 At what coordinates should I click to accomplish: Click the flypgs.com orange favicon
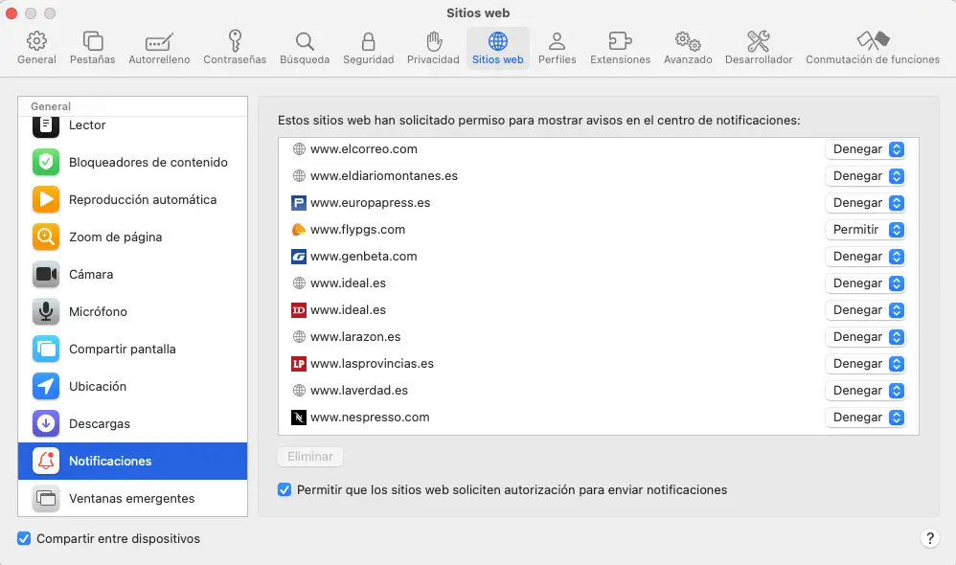(x=299, y=230)
